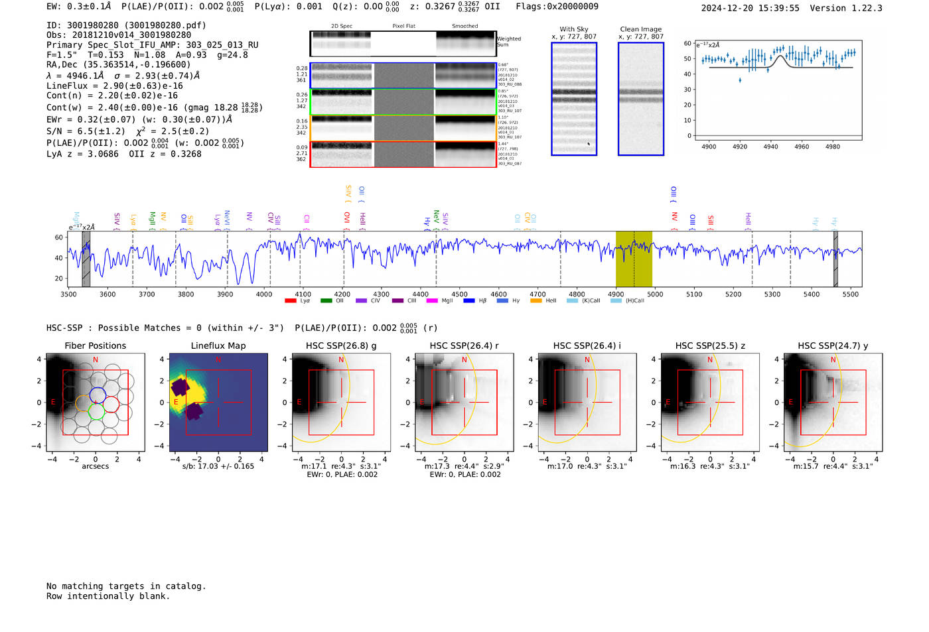Screen dimensions: 929x632
Task: Click the blue Hβ legend swatch
Action: tap(469, 301)
